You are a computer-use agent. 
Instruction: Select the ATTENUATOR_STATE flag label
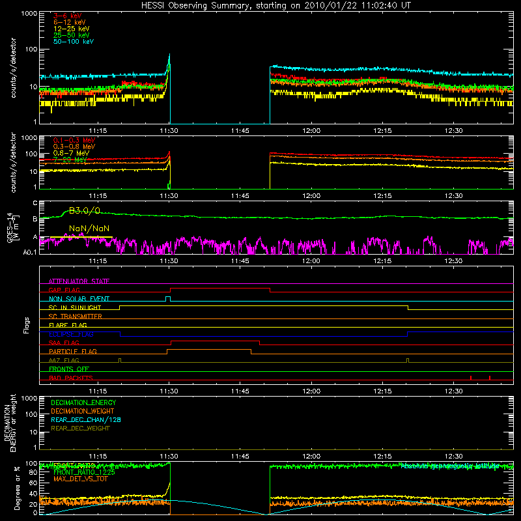(79, 281)
